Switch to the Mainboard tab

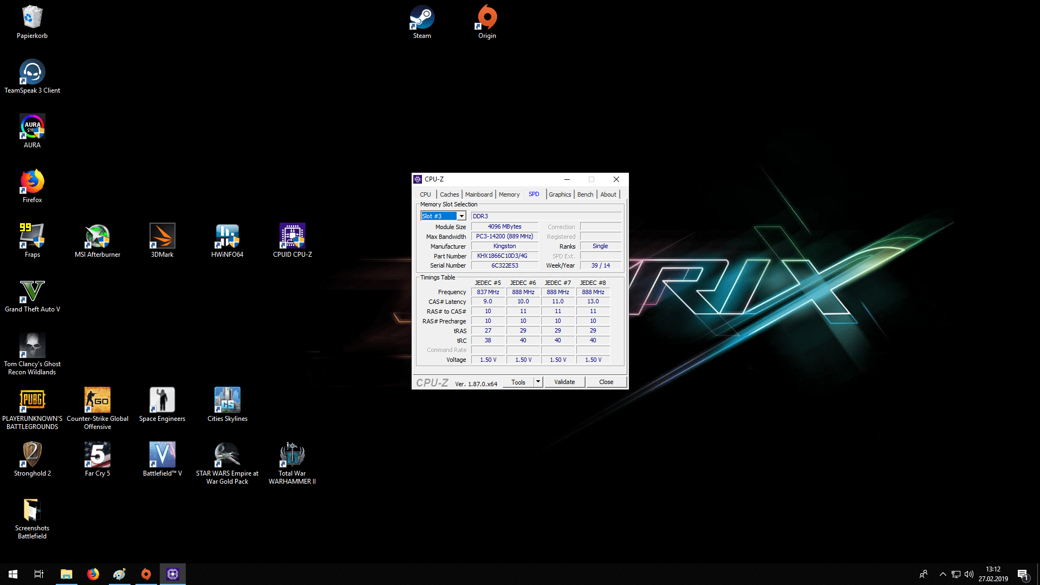(479, 194)
